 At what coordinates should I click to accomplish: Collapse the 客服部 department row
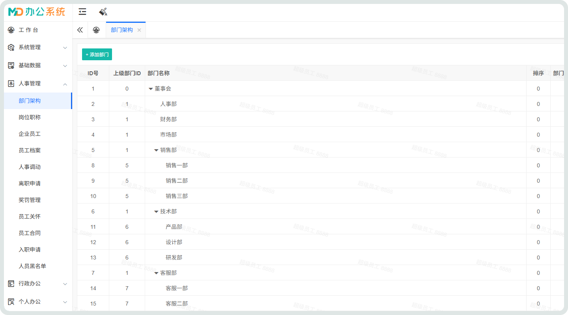coord(156,273)
